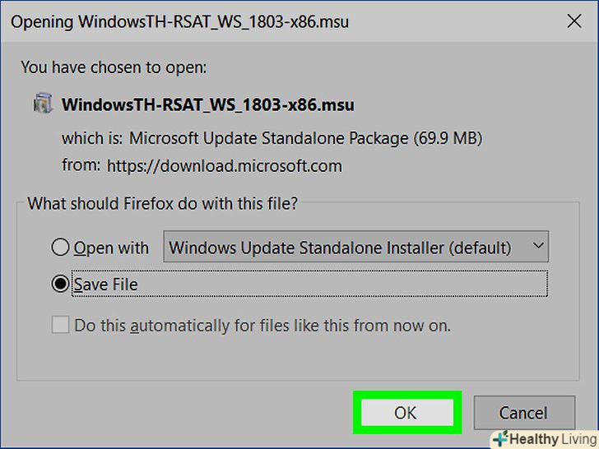The width and height of the screenshot is (599, 449).
Task: Click the MSU package file icon
Action: click(42, 105)
